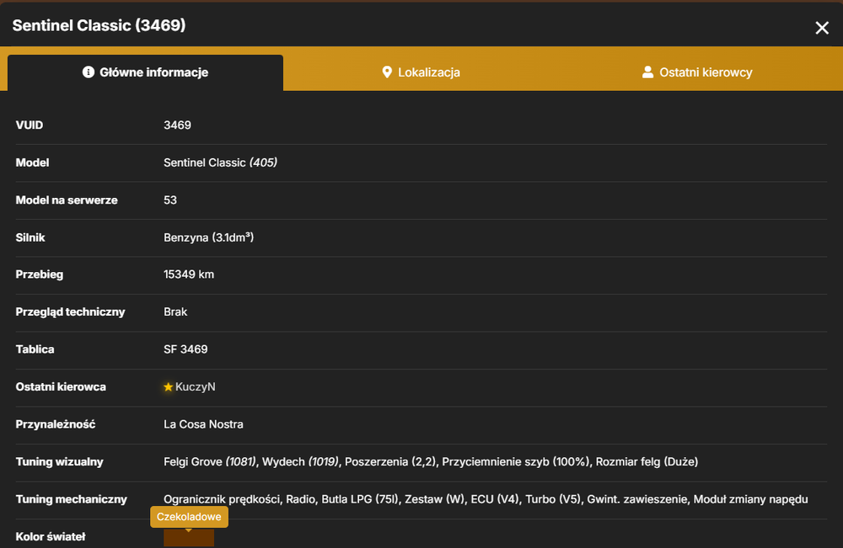Click the person icon beside Ostatni kierowcy

(647, 72)
